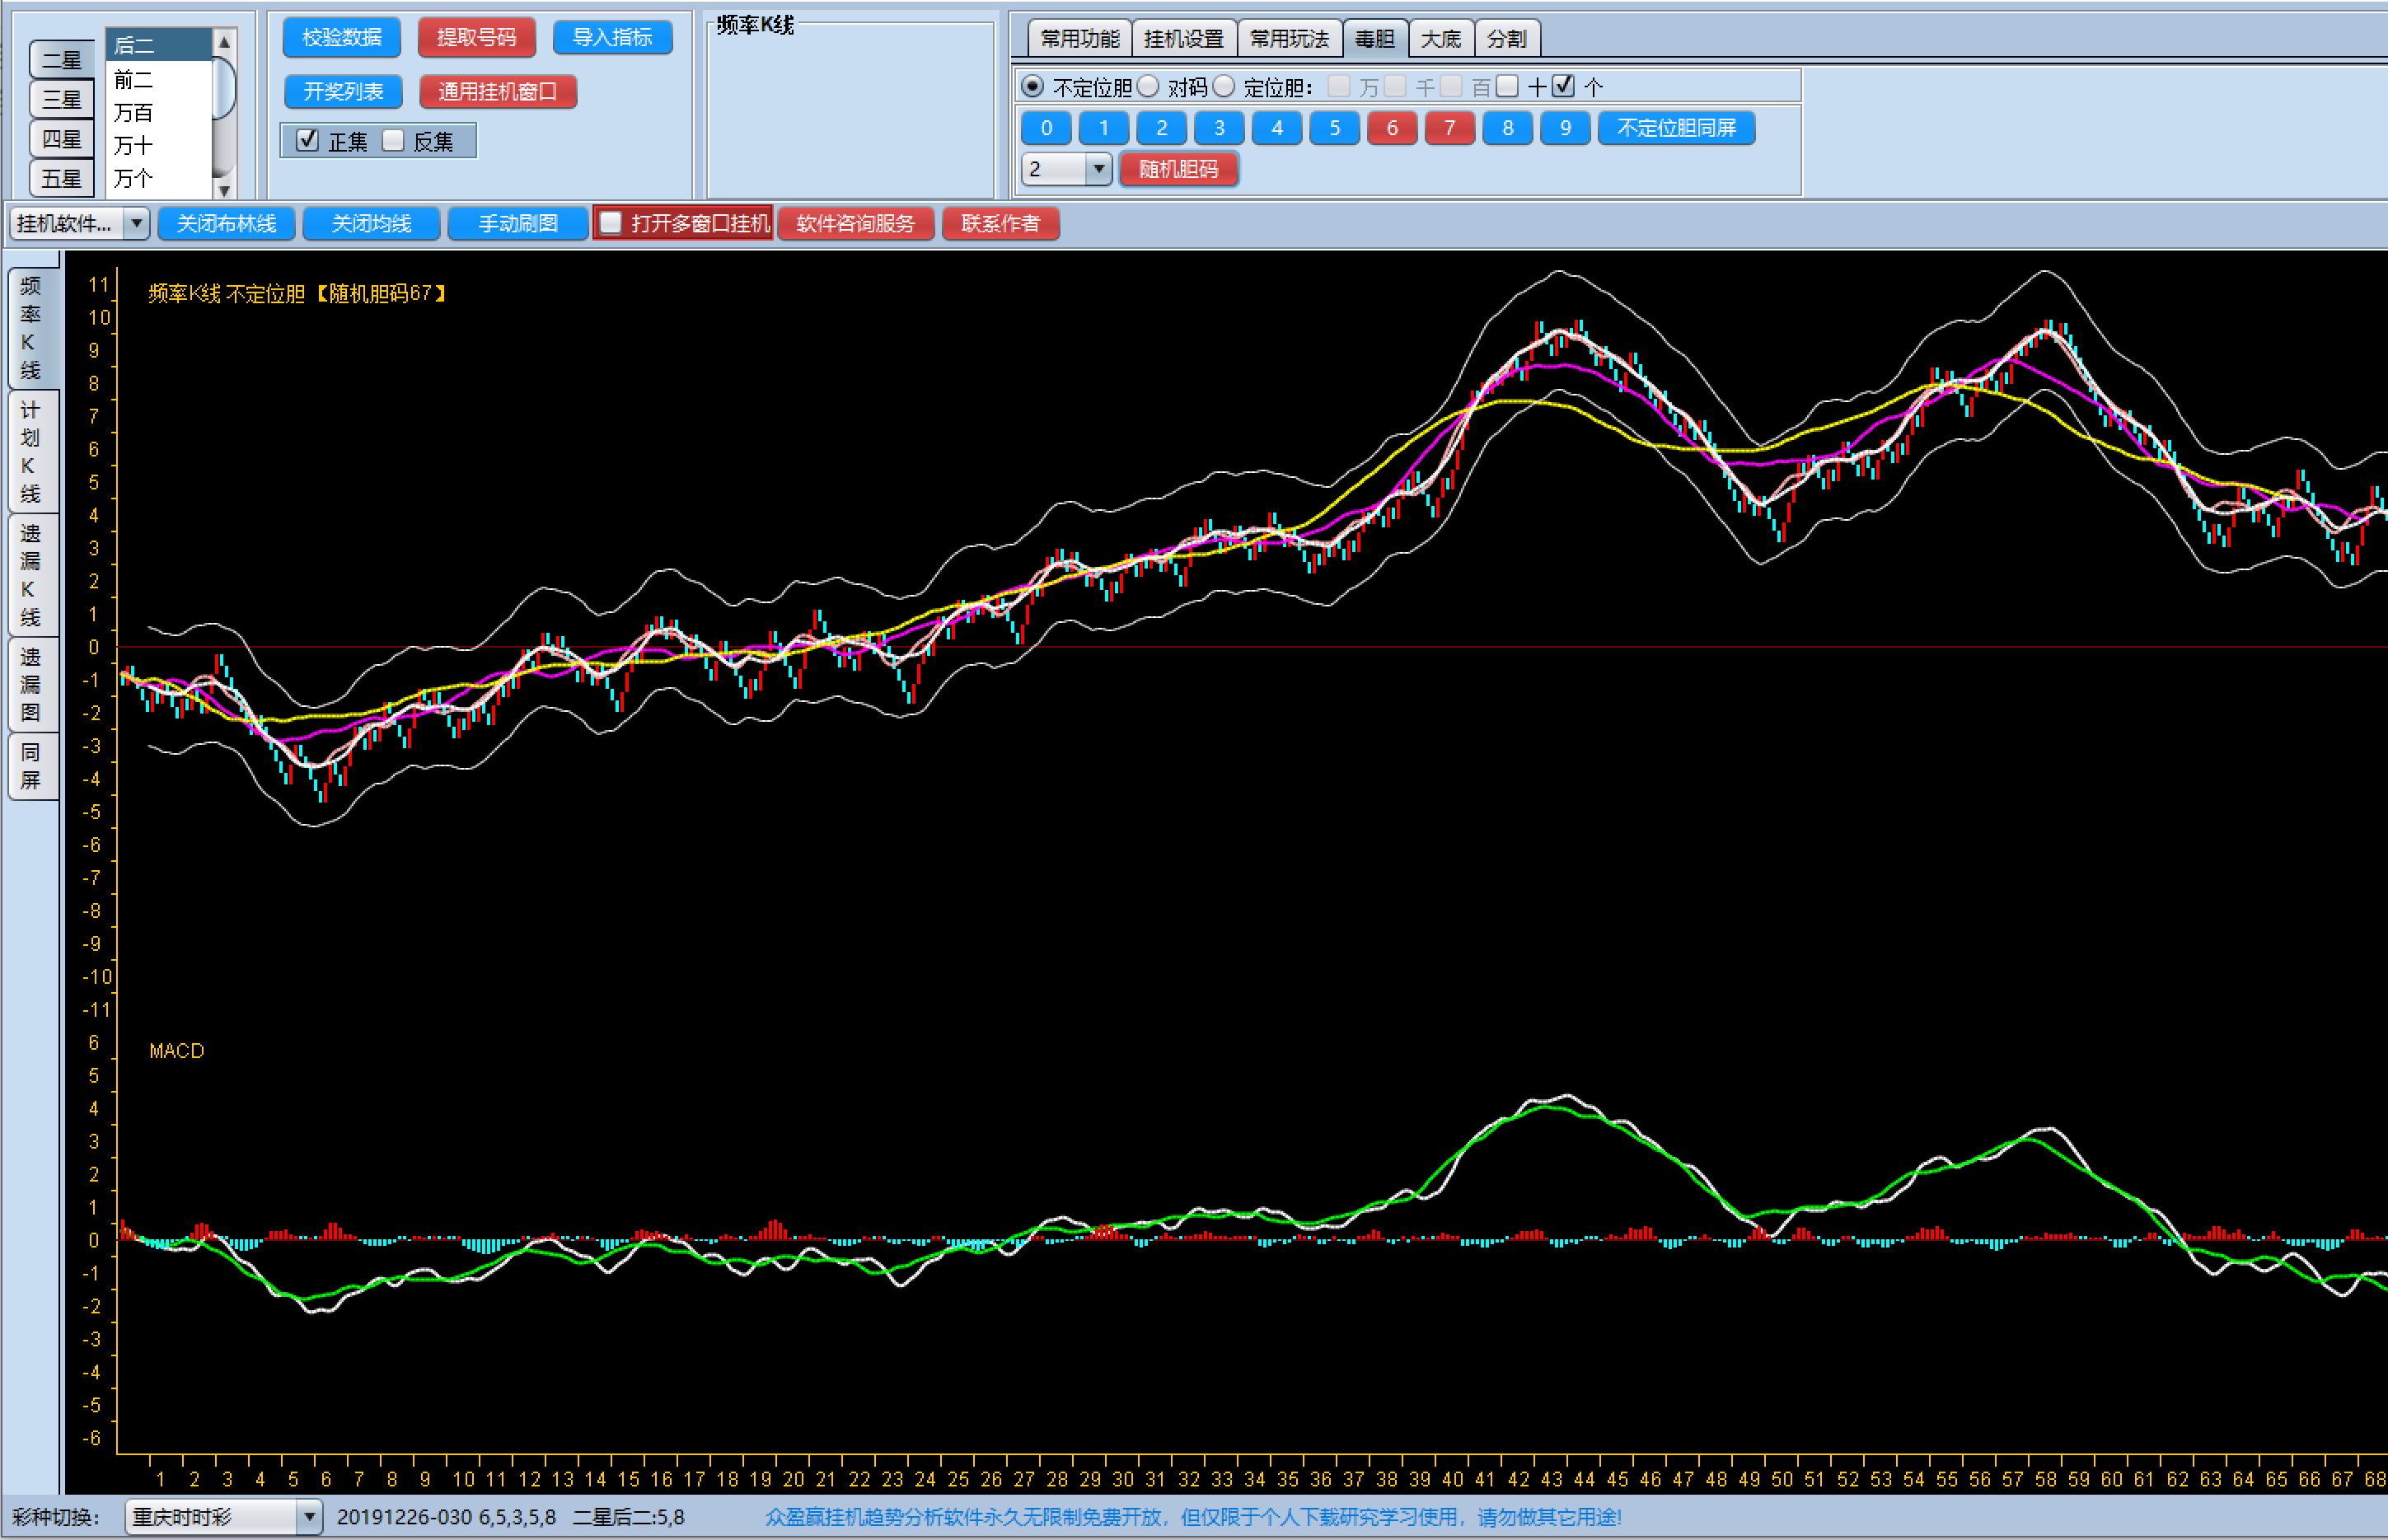Toggle the 十 position checkbox

(x=1508, y=86)
